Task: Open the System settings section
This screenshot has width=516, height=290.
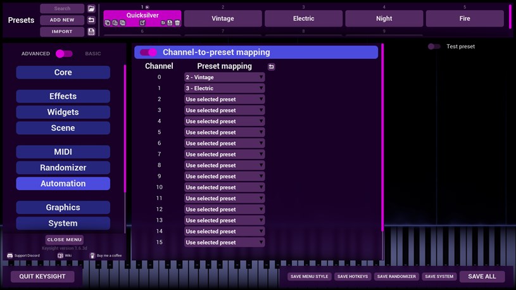Action: 63,223
